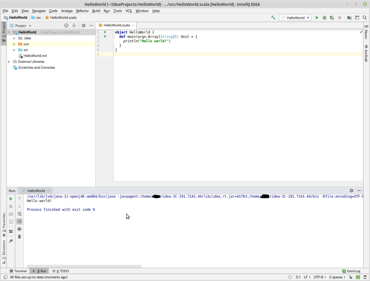Click the locate target crosshair icon in Project panel
Screen dimensions: 370x281
[x=66, y=26]
